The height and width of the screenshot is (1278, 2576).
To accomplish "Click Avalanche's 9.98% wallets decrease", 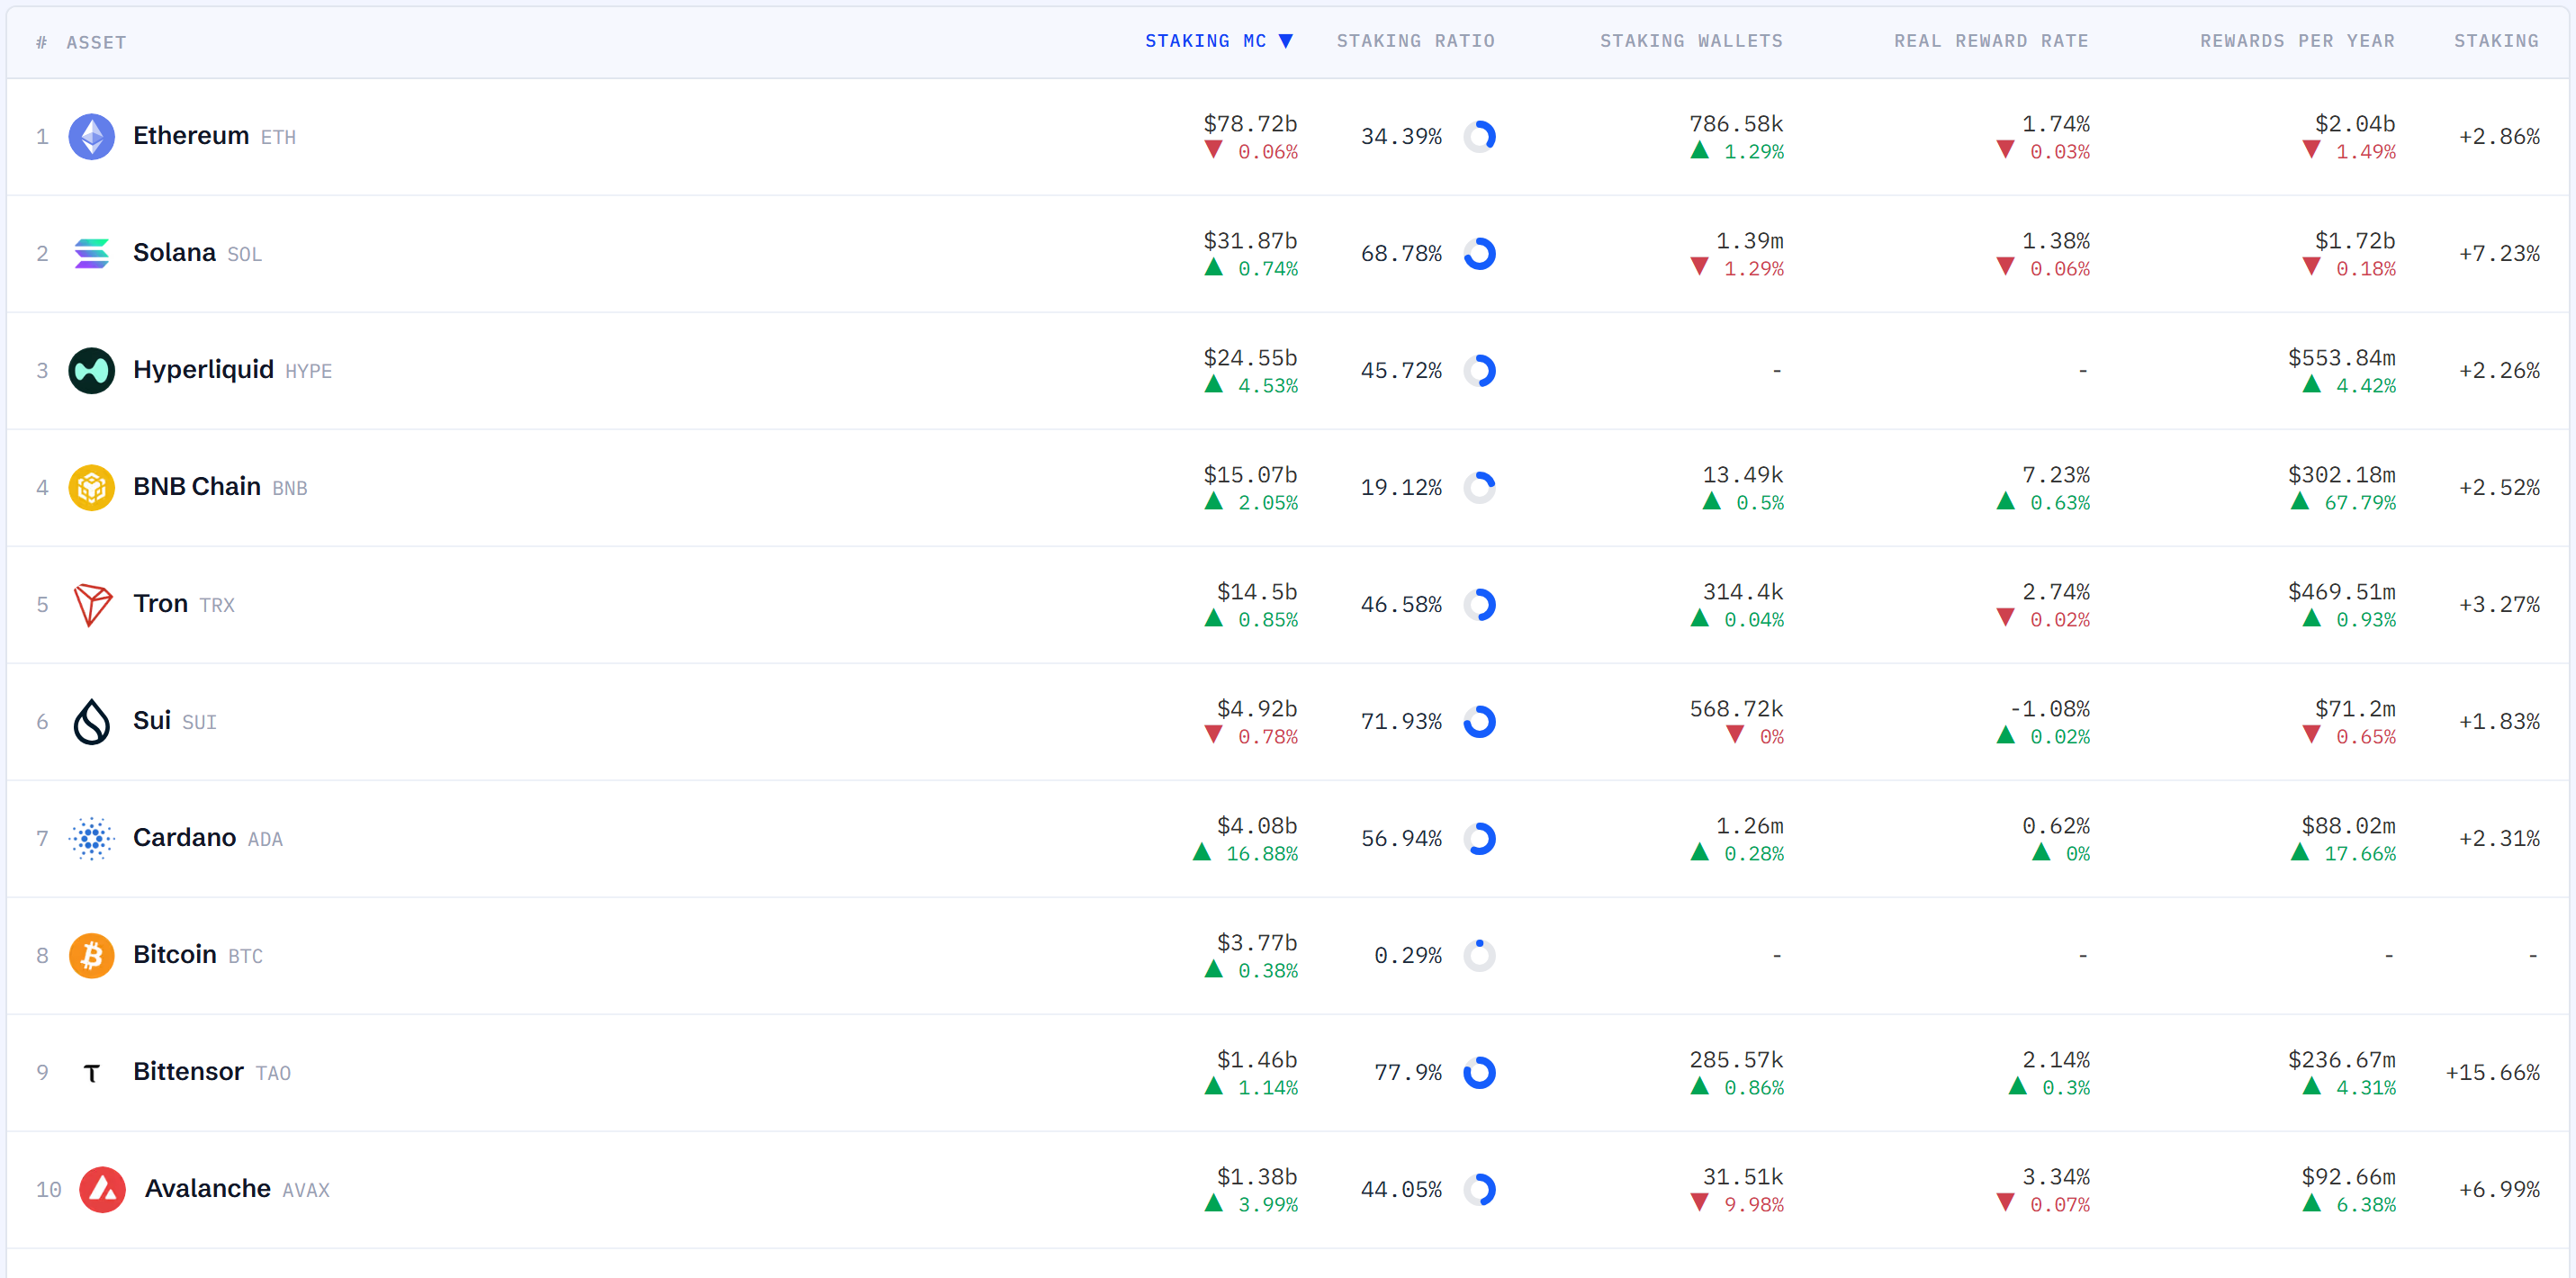I will click(1737, 1205).
